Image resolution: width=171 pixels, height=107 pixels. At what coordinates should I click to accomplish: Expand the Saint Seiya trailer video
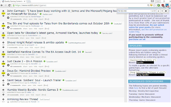coord(8,84)
